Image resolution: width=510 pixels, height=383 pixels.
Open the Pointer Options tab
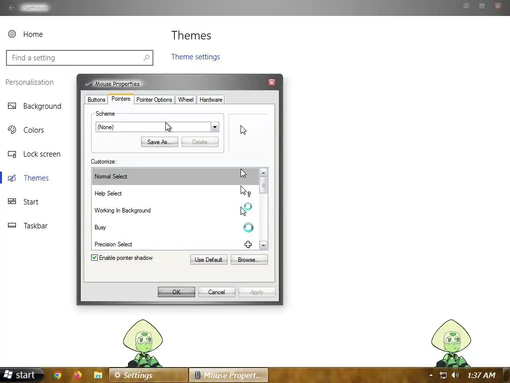tap(154, 100)
